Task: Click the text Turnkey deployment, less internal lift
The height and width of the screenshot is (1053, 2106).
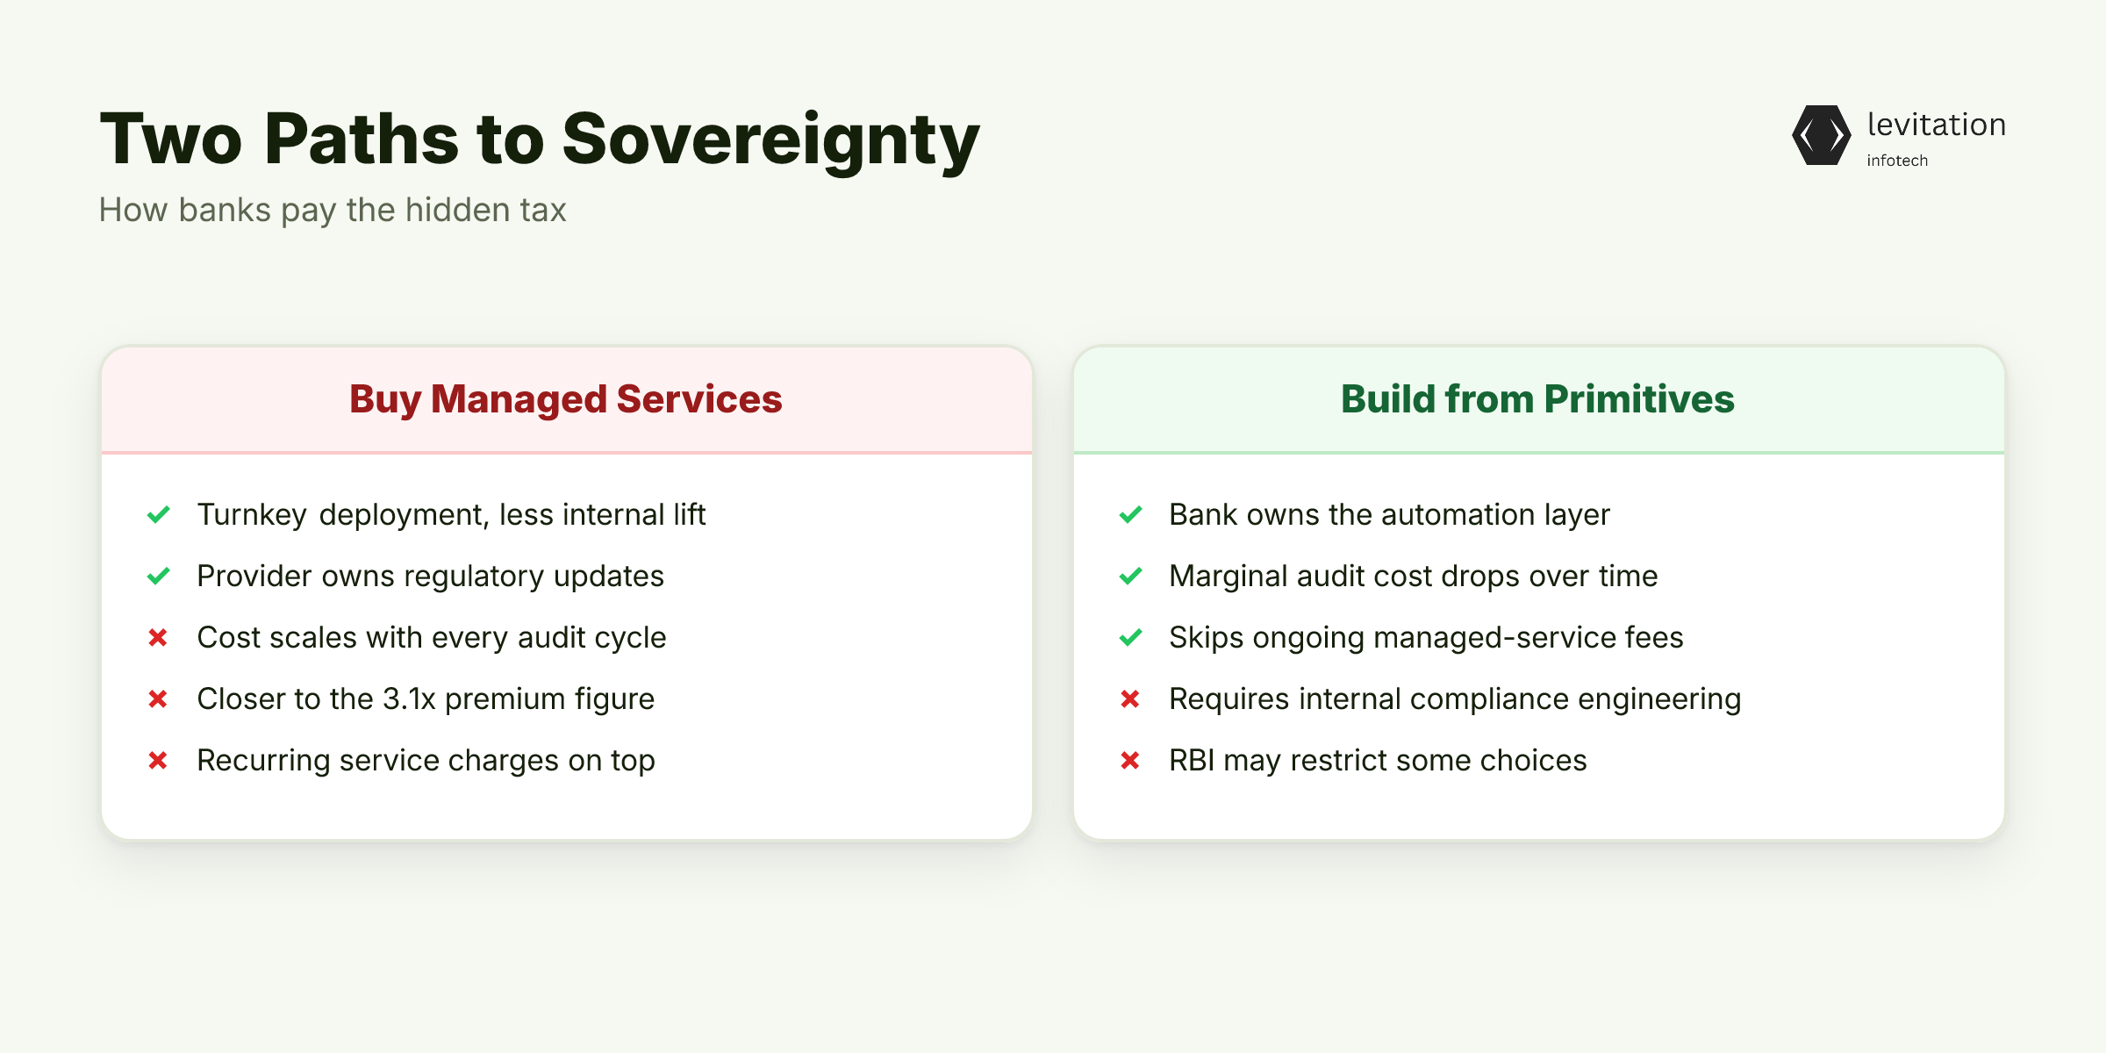Action: [x=451, y=515]
